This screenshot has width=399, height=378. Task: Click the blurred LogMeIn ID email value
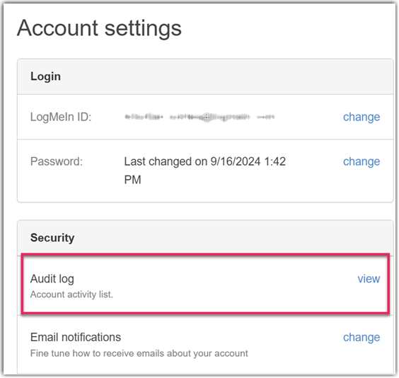[x=199, y=117]
